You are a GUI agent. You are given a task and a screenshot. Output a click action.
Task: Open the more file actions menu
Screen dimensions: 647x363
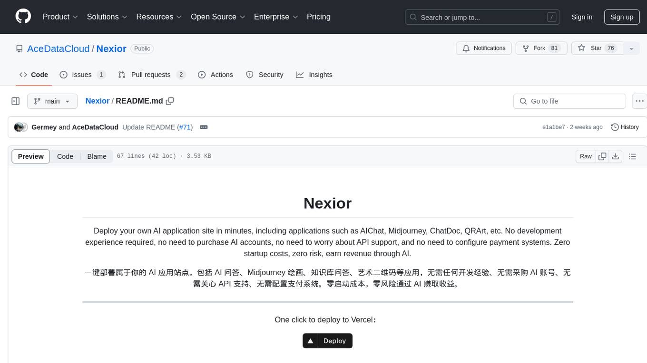click(x=639, y=101)
